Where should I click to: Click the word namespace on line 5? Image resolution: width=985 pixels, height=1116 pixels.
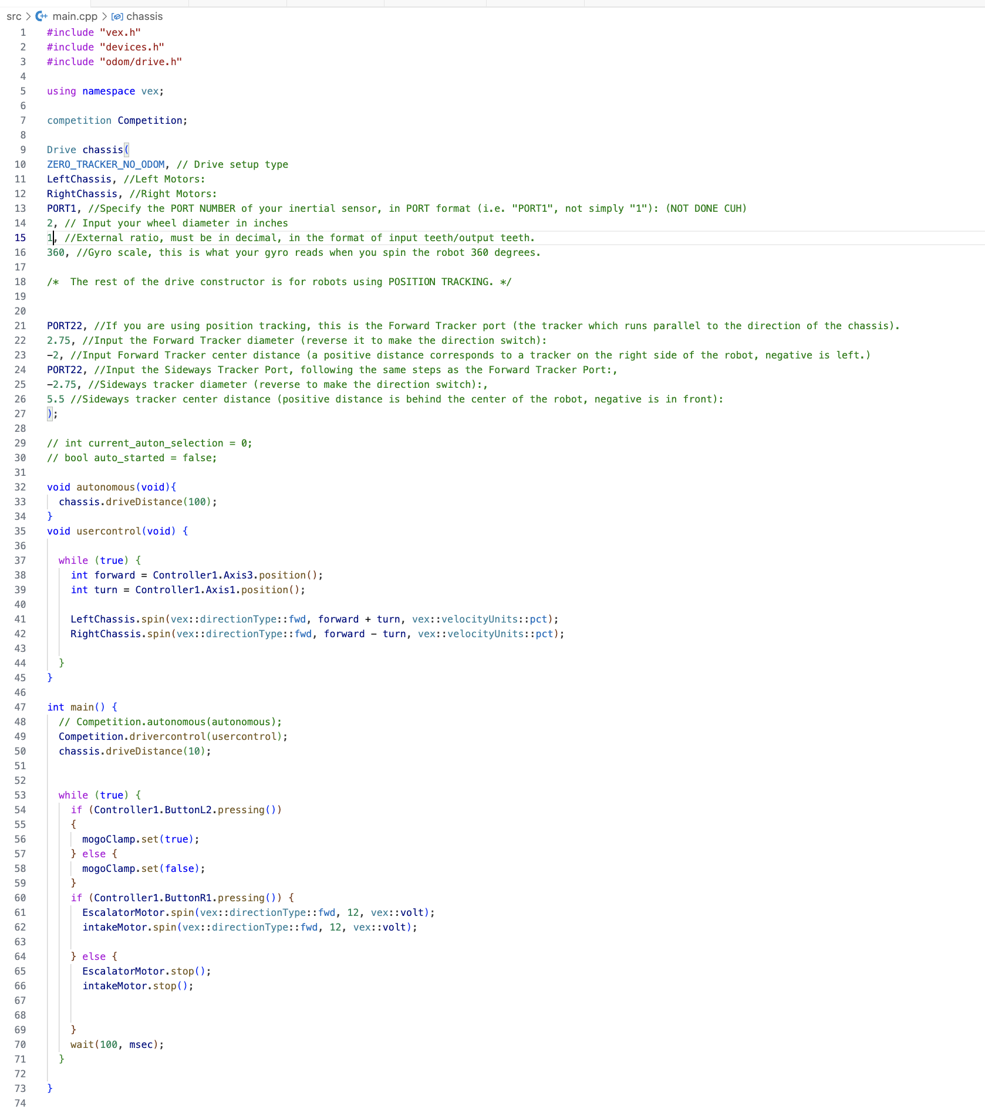(109, 91)
